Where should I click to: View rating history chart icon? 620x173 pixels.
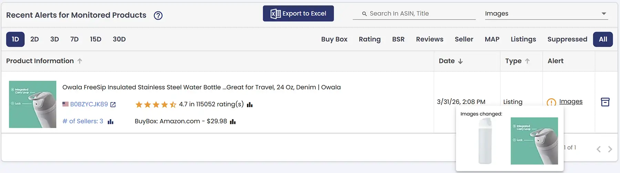250,104
